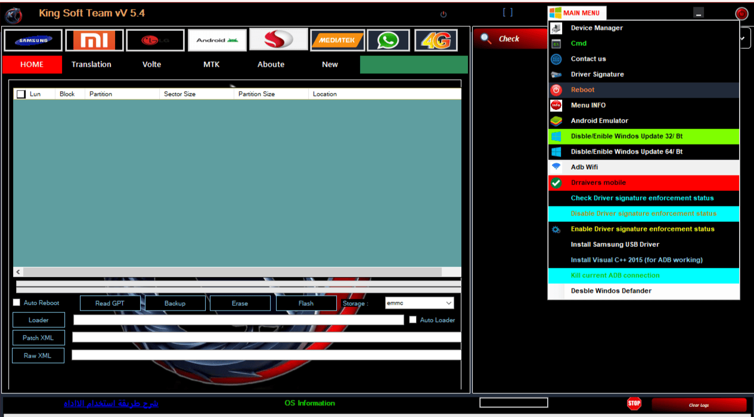Open the Volte tab
This screenshot has height=417, width=754.
coord(151,64)
